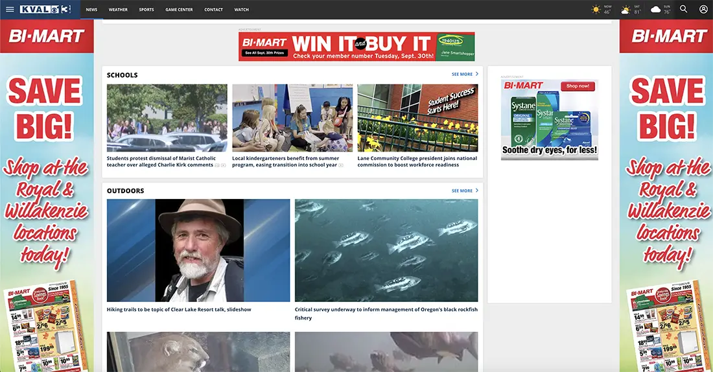
Task: Click the KVAL 13 logo
Action: [x=45, y=9]
